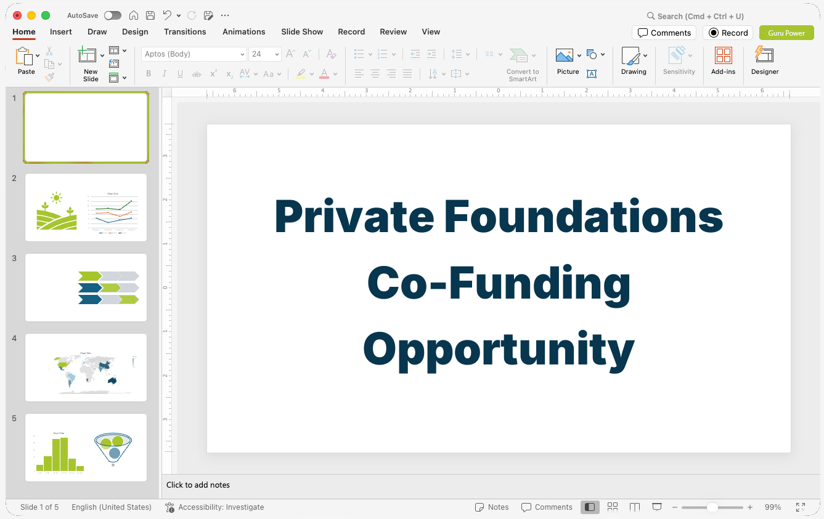This screenshot has width=824, height=519.
Task: Decrease font size with smaller A icon
Action: click(x=307, y=54)
